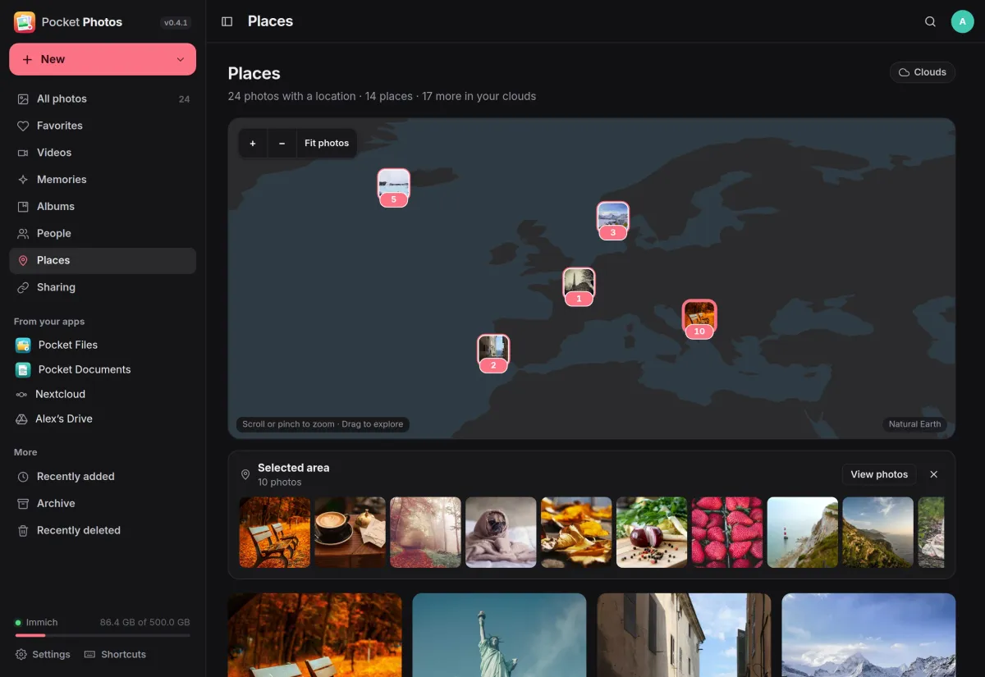Toggle the sidebar panel icon
The height and width of the screenshot is (677, 985).
point(227,21)
